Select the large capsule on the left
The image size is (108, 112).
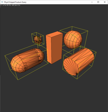tap(27, 60)
